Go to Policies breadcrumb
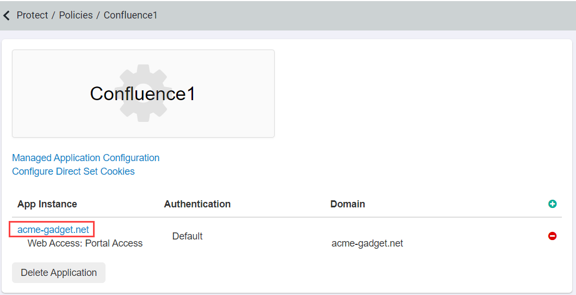The image size is (576, 295). click(x=76, y=15)
